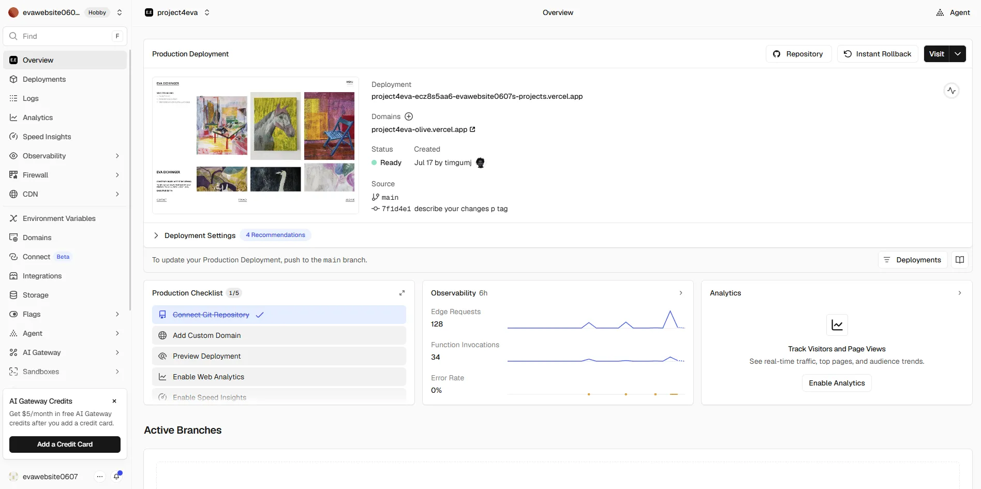Click the Domains sidebar icon
Image resolution: width=981 pixels, height=489 pixels.
coord(13,238)
